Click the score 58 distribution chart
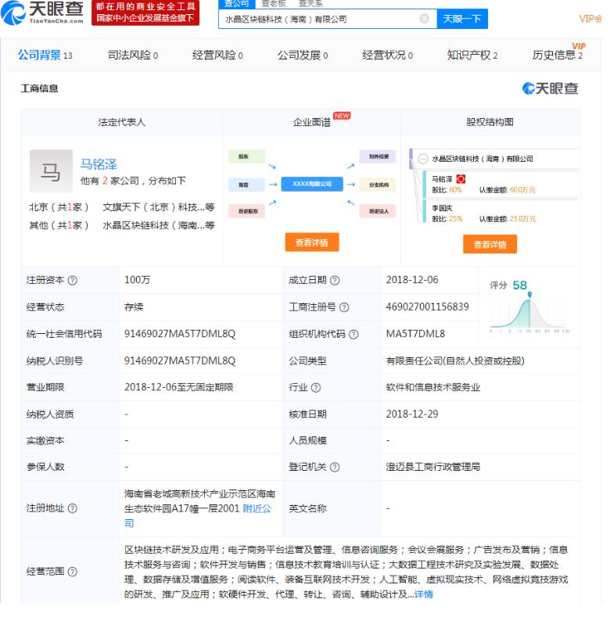The image size is (610, 617). pos(529,313)
